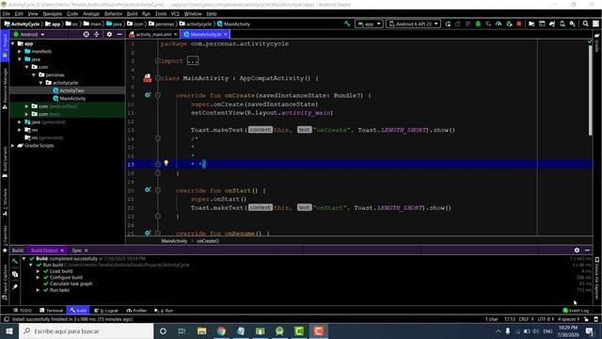
Task: Click the Windows Start button
Action: coord(9,331)
